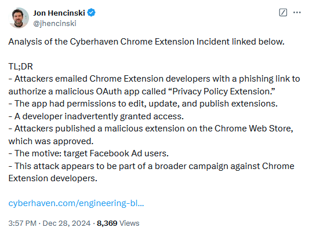Click the line 'A developer inadvertently granted access'
The height and width of the screenshot is (231, 309).
click(x=96, y=116)
